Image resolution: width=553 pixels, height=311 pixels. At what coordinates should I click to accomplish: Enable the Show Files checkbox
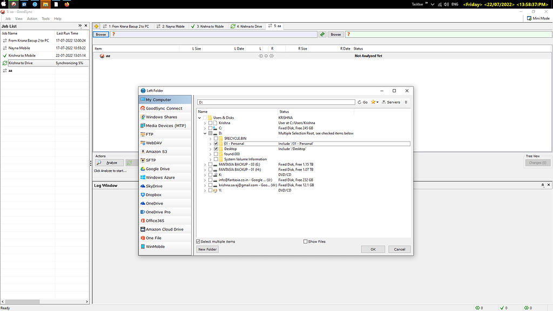point(305,241)
